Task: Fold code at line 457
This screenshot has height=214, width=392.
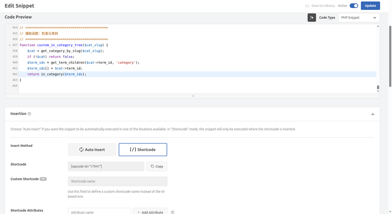Action: pos(10,45)
